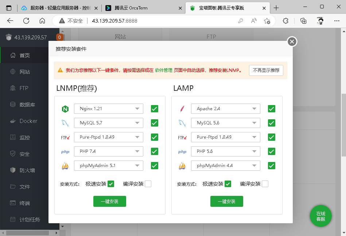Disable fast install for LAMP
The width and height of the screenshot is (346, 236).
[228, 184]
